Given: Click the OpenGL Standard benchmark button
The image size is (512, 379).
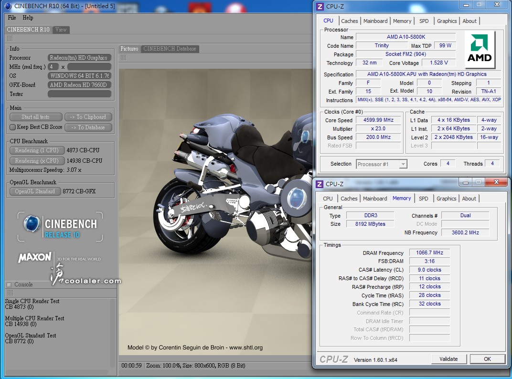Looking at the screenshot, I should (35, 191).
